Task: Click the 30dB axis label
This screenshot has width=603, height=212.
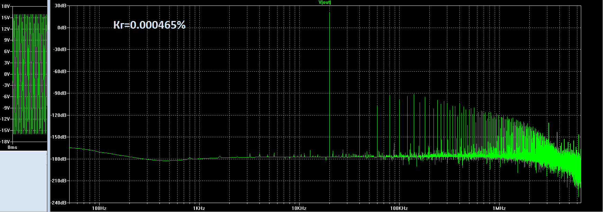Action: point(61,6)
